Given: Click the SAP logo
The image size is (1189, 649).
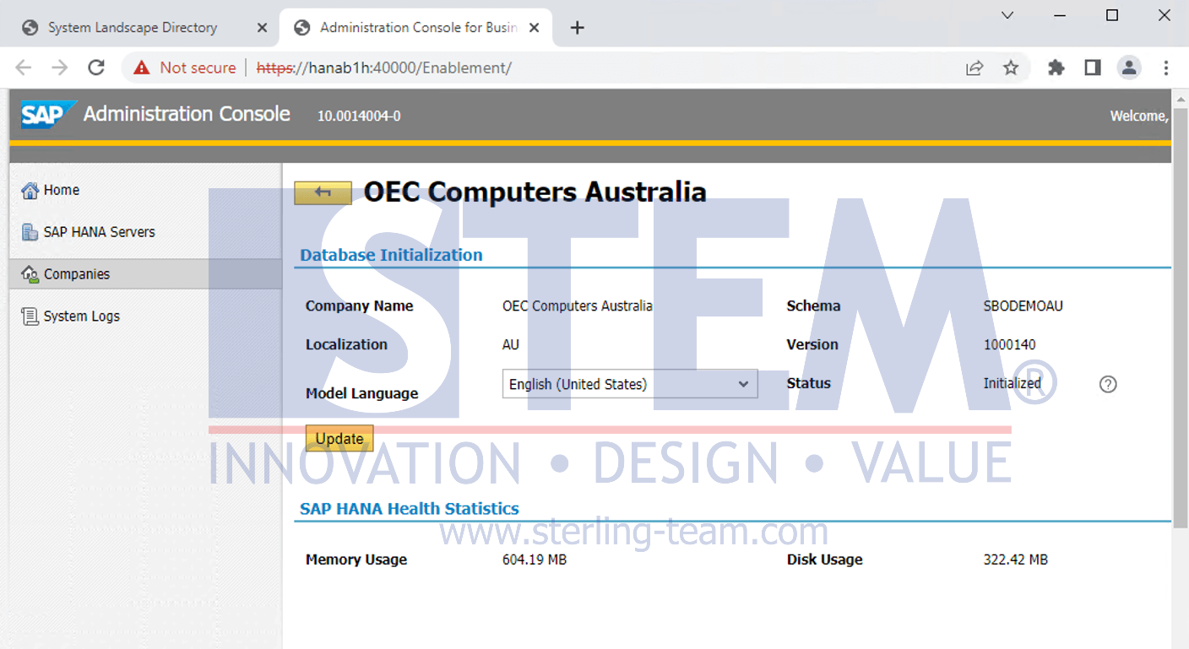Looking at the screenshot, I should [x=48, y=114].
